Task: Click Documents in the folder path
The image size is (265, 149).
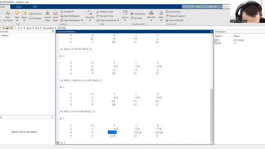Action: pyautogui.click(x=48, y=28)
